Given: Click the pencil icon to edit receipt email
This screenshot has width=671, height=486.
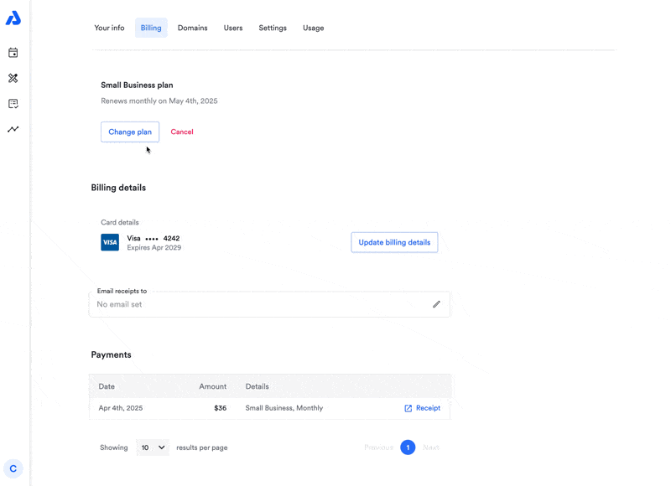Looking at the screenshot, I should pos(436,304).
